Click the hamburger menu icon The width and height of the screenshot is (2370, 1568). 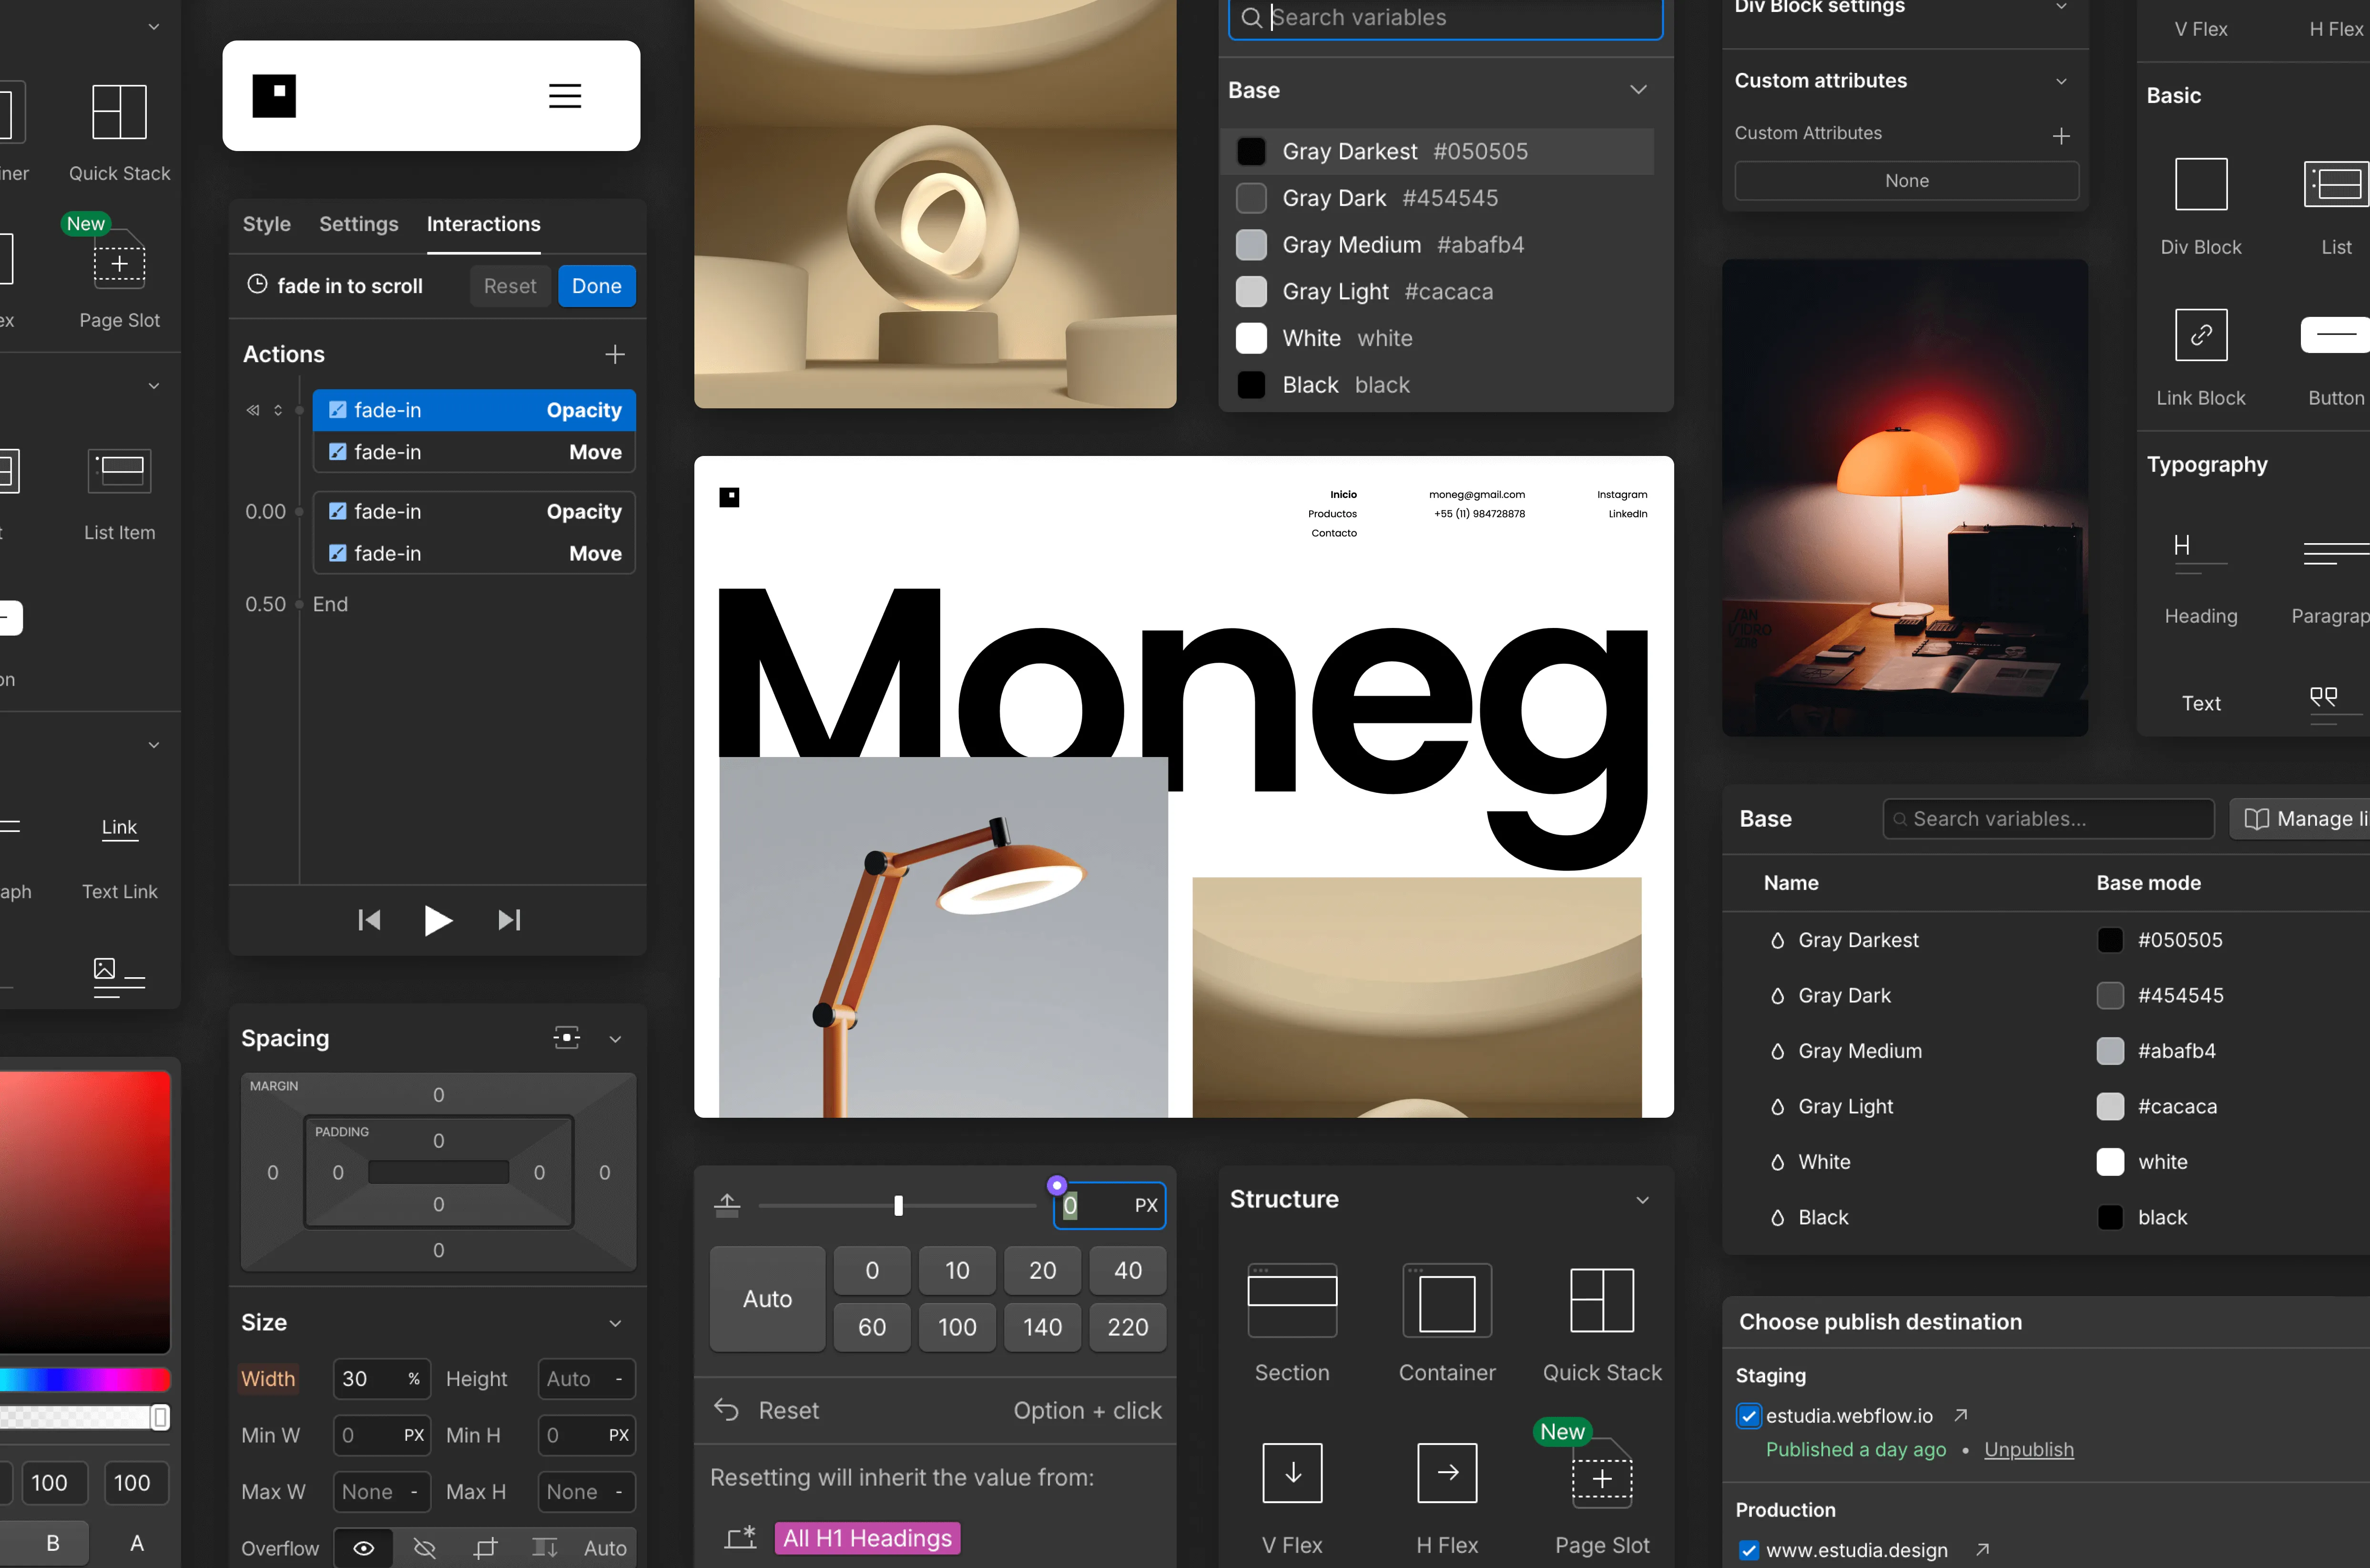coord(565,96)
